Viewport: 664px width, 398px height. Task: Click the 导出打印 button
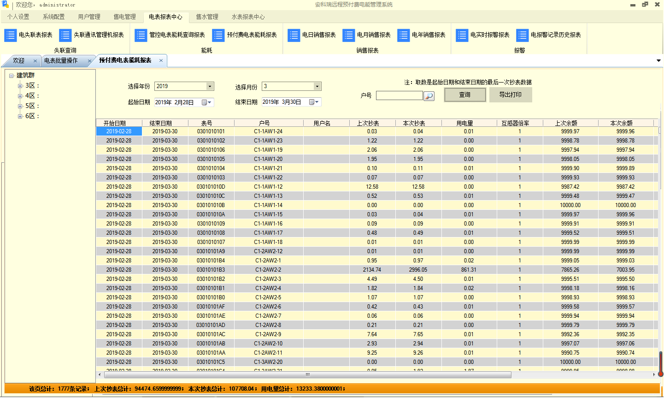[511, 95]
